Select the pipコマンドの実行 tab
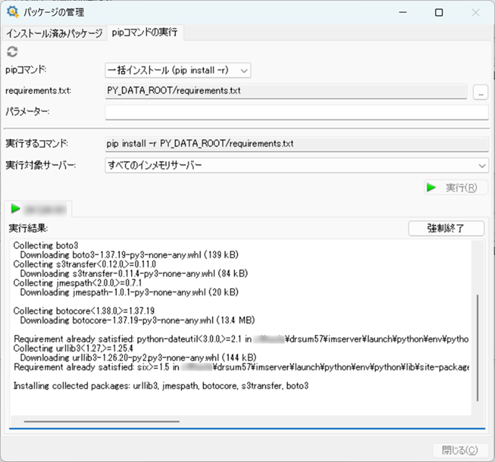Image resolution: width=495 pixels, height=462 pixels. (144, 33)
